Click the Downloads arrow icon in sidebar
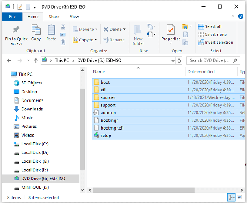Viewport: 247px width, 203px height. (17, 109)
